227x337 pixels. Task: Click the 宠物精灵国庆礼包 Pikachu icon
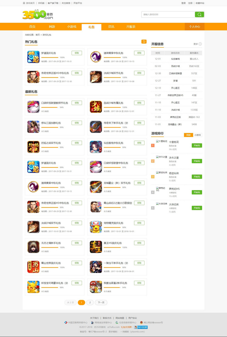click(x=96, y=227)
